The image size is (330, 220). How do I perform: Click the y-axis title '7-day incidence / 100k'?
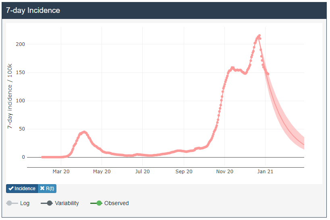[x=10, y=96]
